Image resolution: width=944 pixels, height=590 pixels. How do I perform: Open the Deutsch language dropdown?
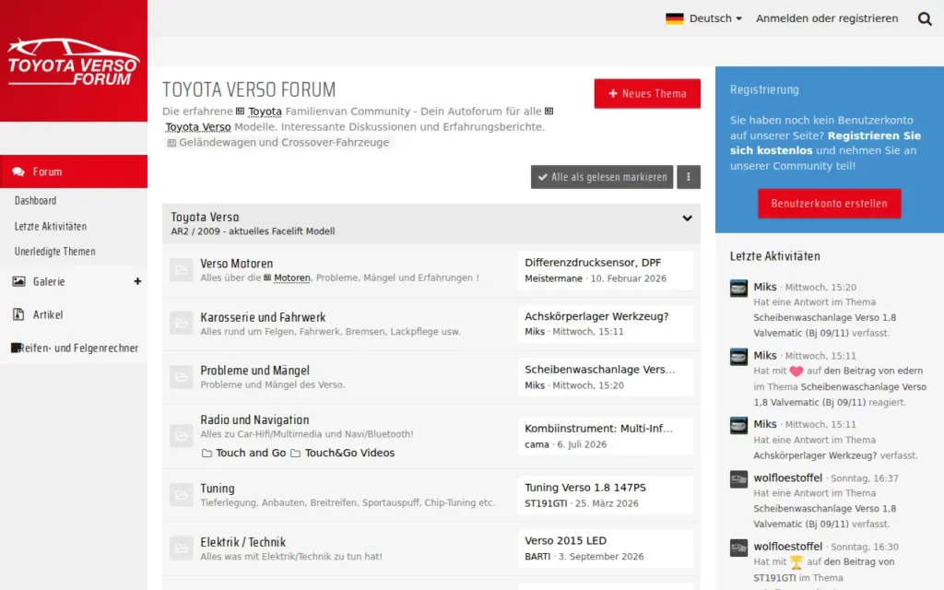point(703,18)
